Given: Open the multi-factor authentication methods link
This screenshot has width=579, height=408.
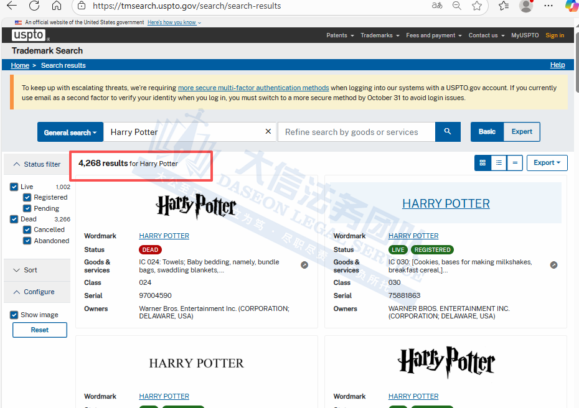Looking at the screenshot, I should click(253, 88).
